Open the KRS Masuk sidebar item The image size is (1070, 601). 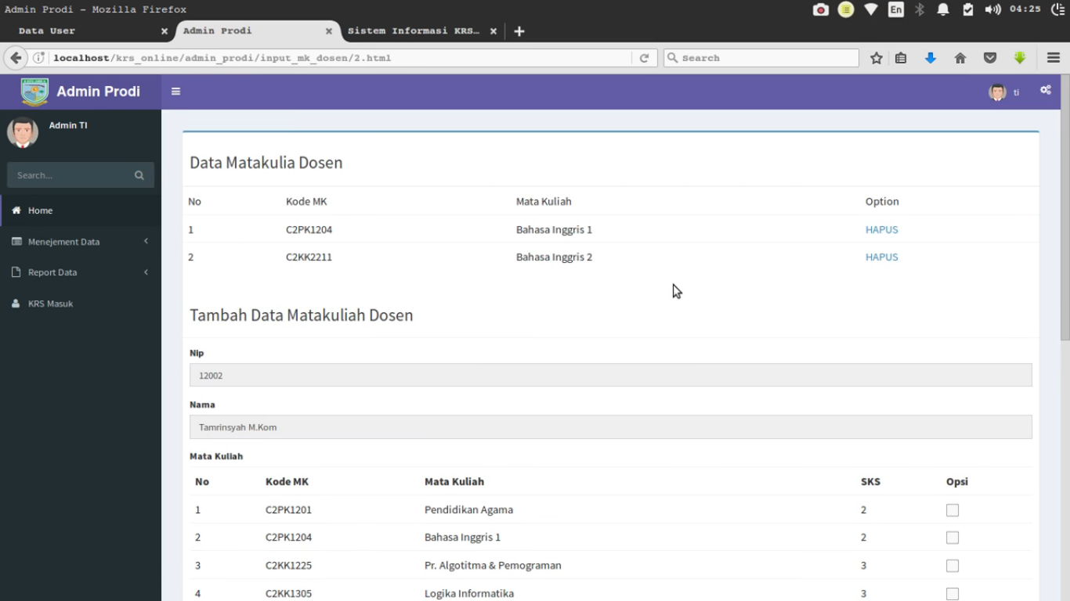tap(50, 304)
